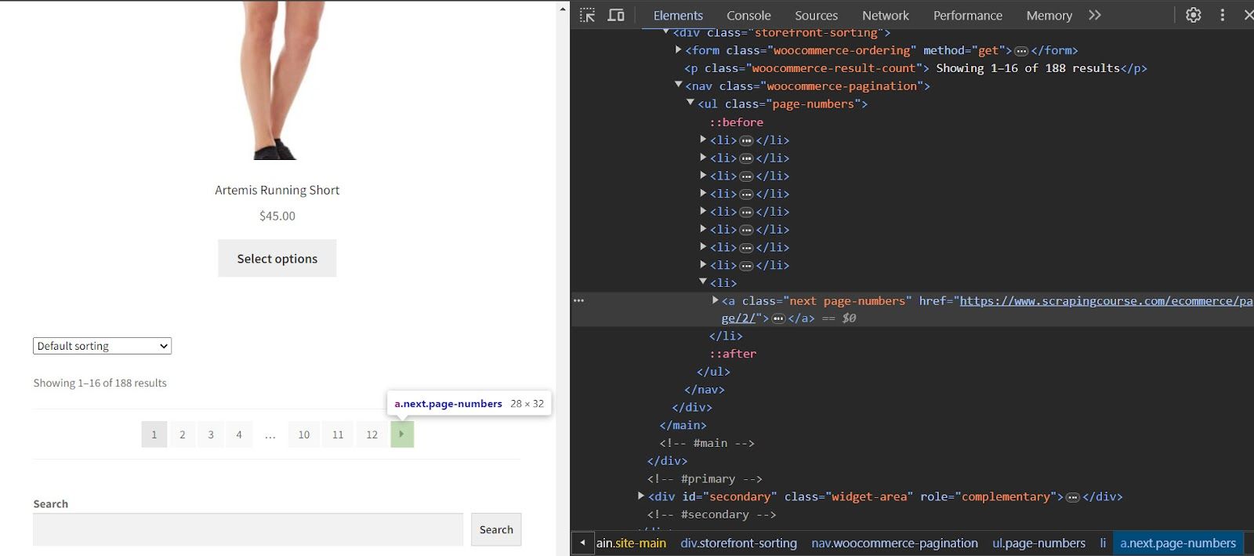Activate the inspect element picker icon

587,15
